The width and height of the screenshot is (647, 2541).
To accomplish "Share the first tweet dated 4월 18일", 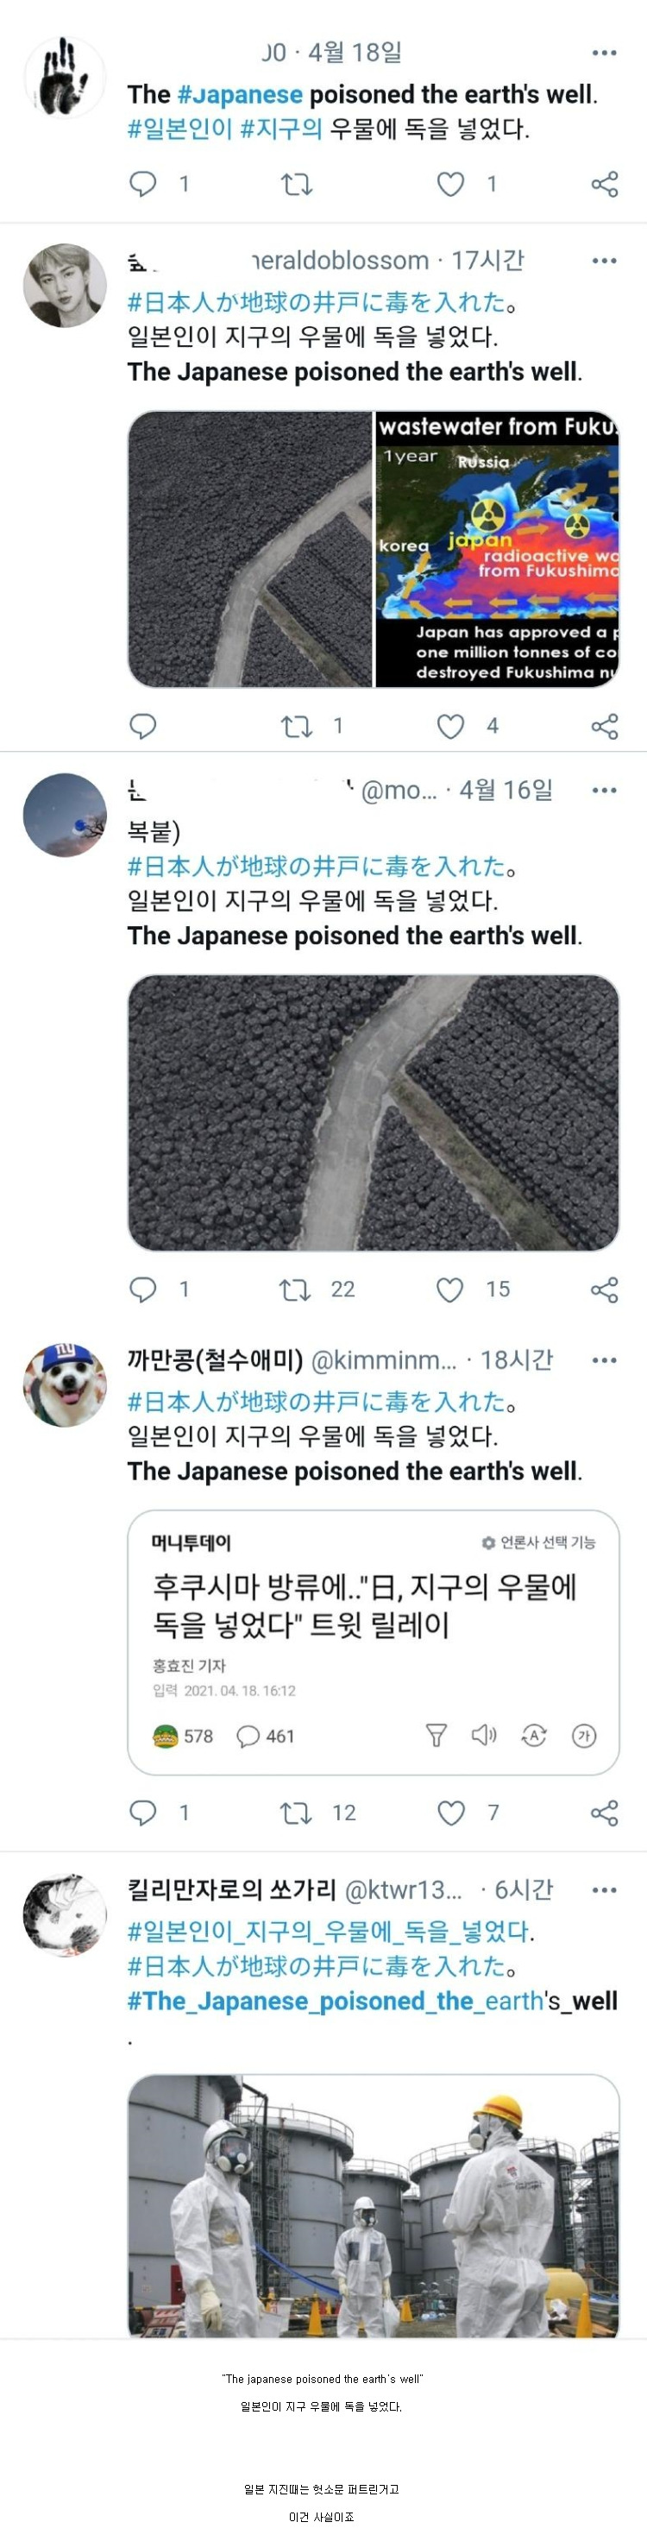I will [x=604, y=185].
